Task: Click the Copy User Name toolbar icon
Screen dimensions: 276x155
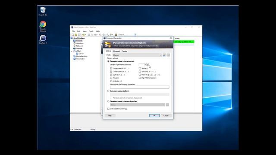Action: point(89,35)
